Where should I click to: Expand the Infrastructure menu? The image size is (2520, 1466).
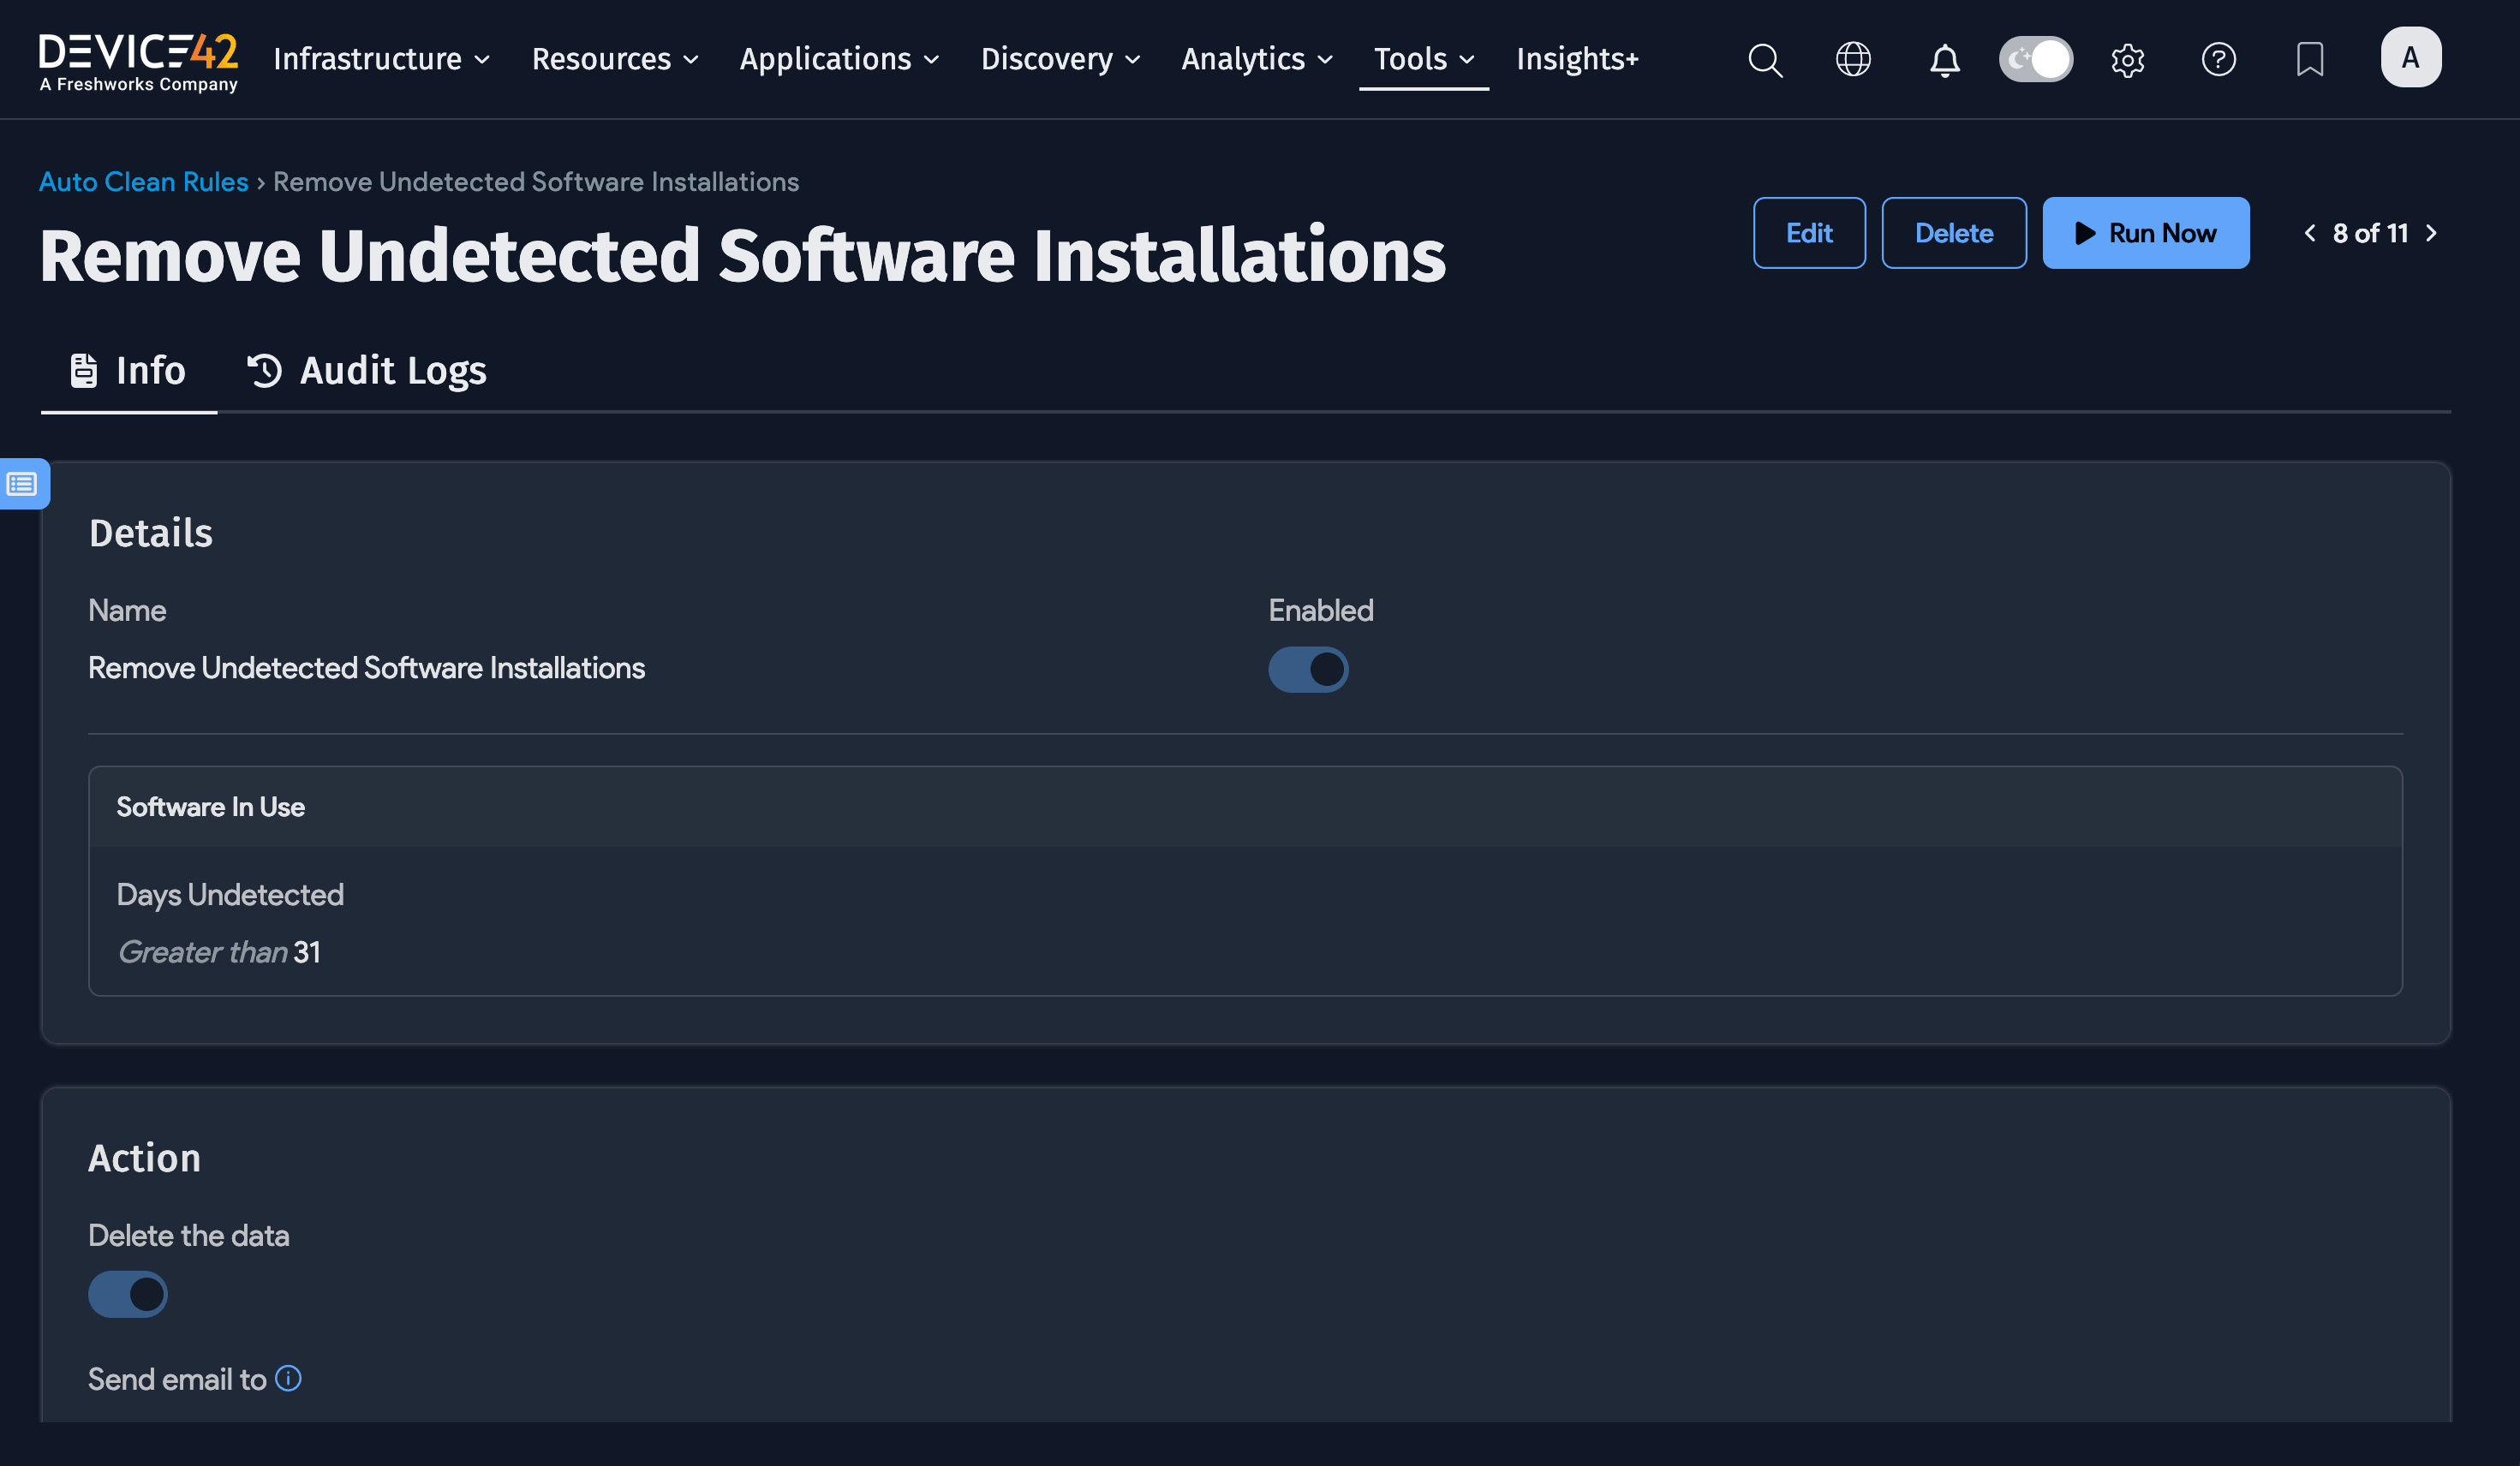coord(381,59)
